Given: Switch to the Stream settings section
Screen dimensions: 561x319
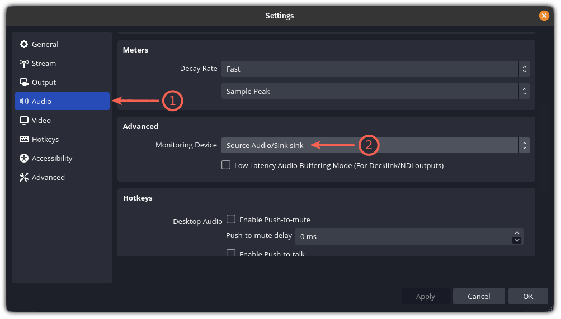Looking at the screenshot, I should point(44,64).
